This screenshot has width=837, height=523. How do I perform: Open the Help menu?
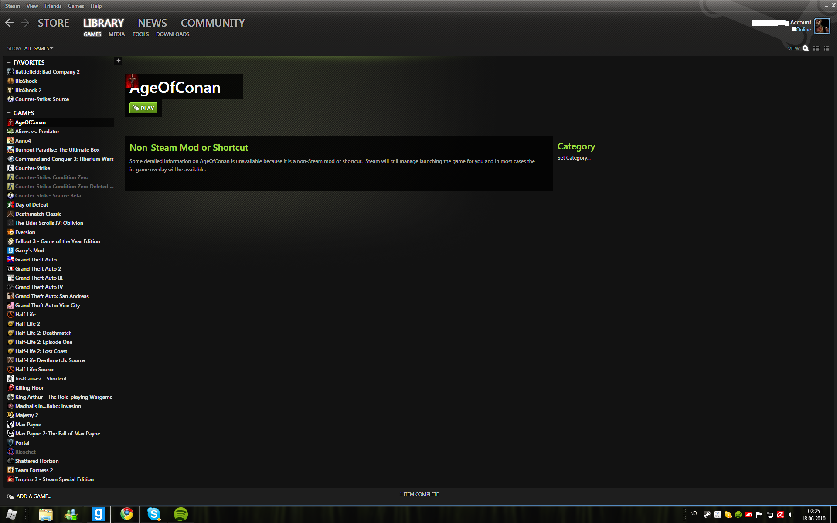point(96,6)
